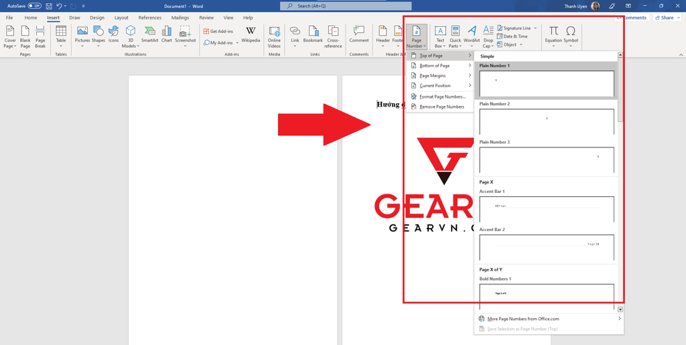Click the Share button
The height and width of the screenshot is (345, 686).
(667, 18)
